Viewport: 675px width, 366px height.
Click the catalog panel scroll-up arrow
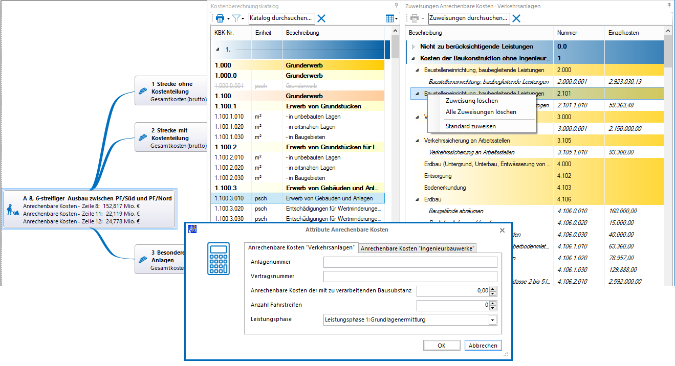point(395,31)
